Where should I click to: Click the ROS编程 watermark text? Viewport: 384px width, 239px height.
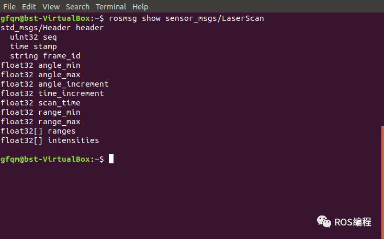353,222
